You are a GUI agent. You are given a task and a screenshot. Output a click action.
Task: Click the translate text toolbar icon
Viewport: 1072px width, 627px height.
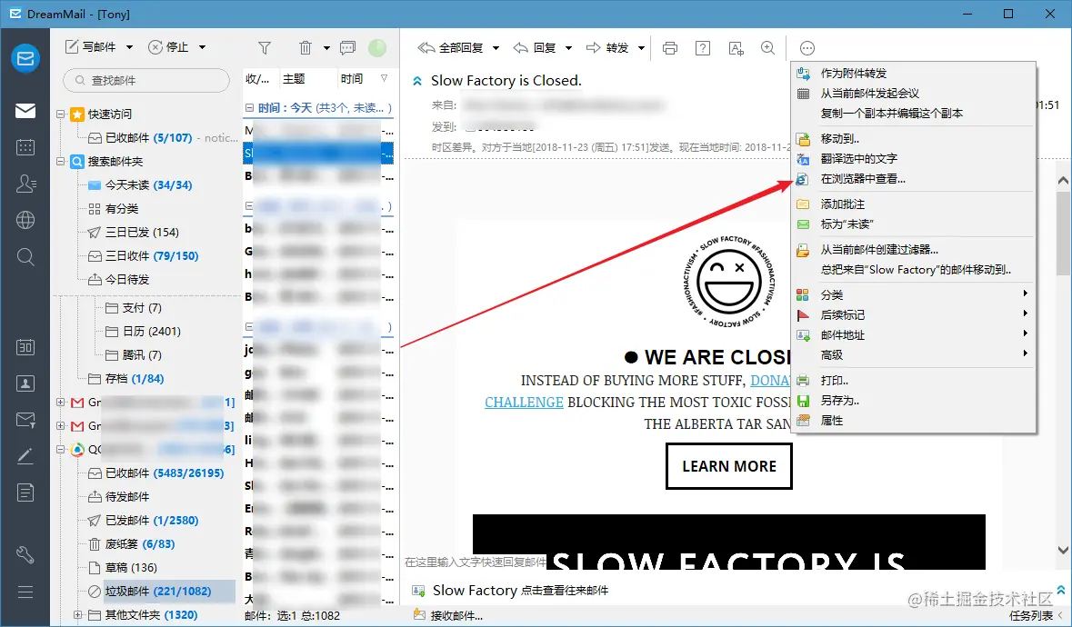pos(736,48)
